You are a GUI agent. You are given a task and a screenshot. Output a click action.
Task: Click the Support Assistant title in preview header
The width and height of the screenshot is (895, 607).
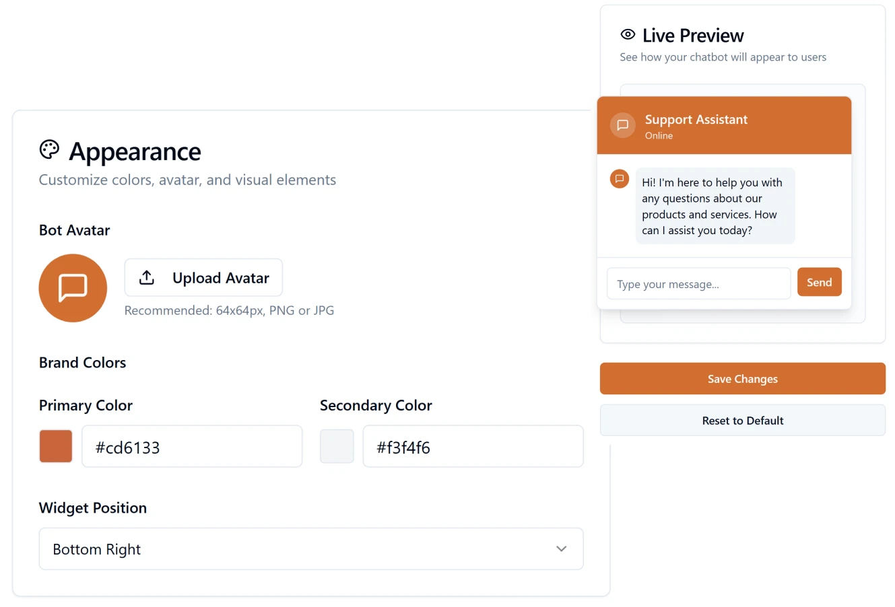tap(696, 120)
